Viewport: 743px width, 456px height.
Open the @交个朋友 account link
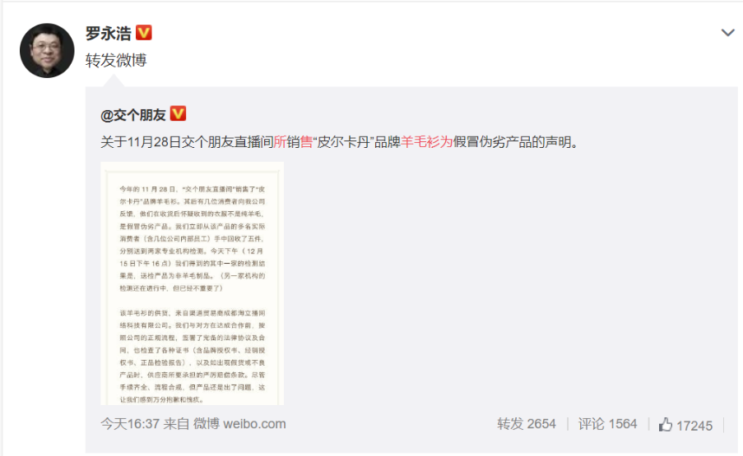(x=133, y=114)
